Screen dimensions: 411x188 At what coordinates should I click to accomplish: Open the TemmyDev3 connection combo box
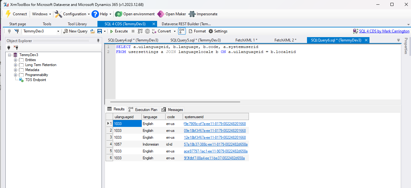(41, 31)
